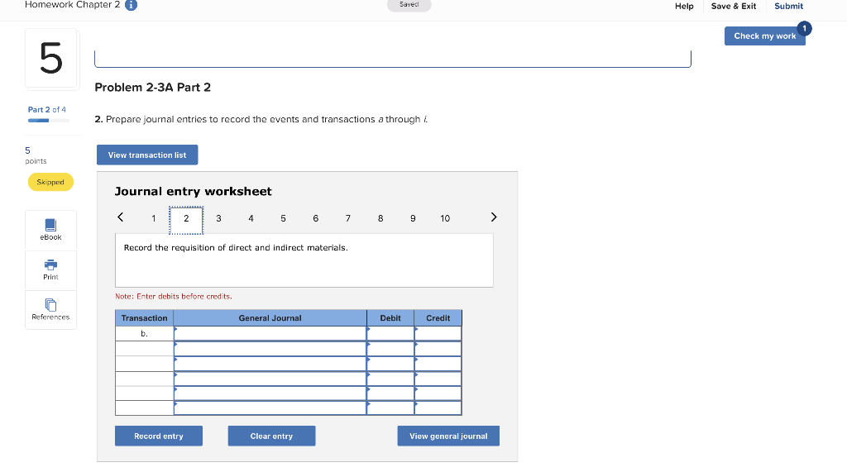847x472 pixels.
Task: Select journal entry tab 2
Action: tap(186, 220)
